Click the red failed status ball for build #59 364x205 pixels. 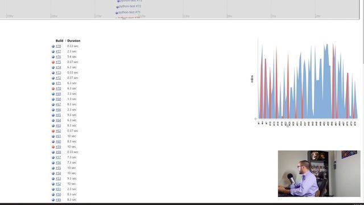point(53,147)
